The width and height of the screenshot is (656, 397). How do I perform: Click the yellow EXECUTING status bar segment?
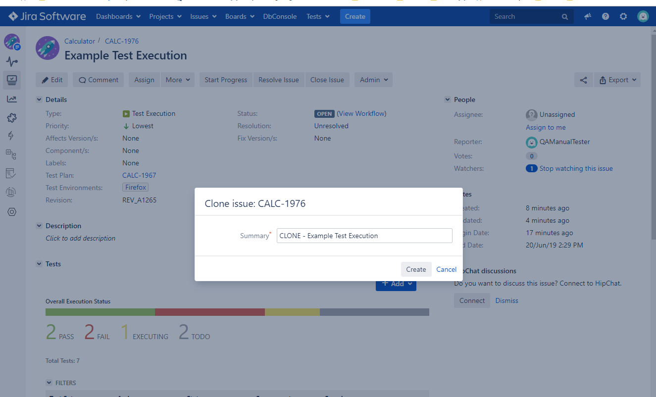coord(292,312)
